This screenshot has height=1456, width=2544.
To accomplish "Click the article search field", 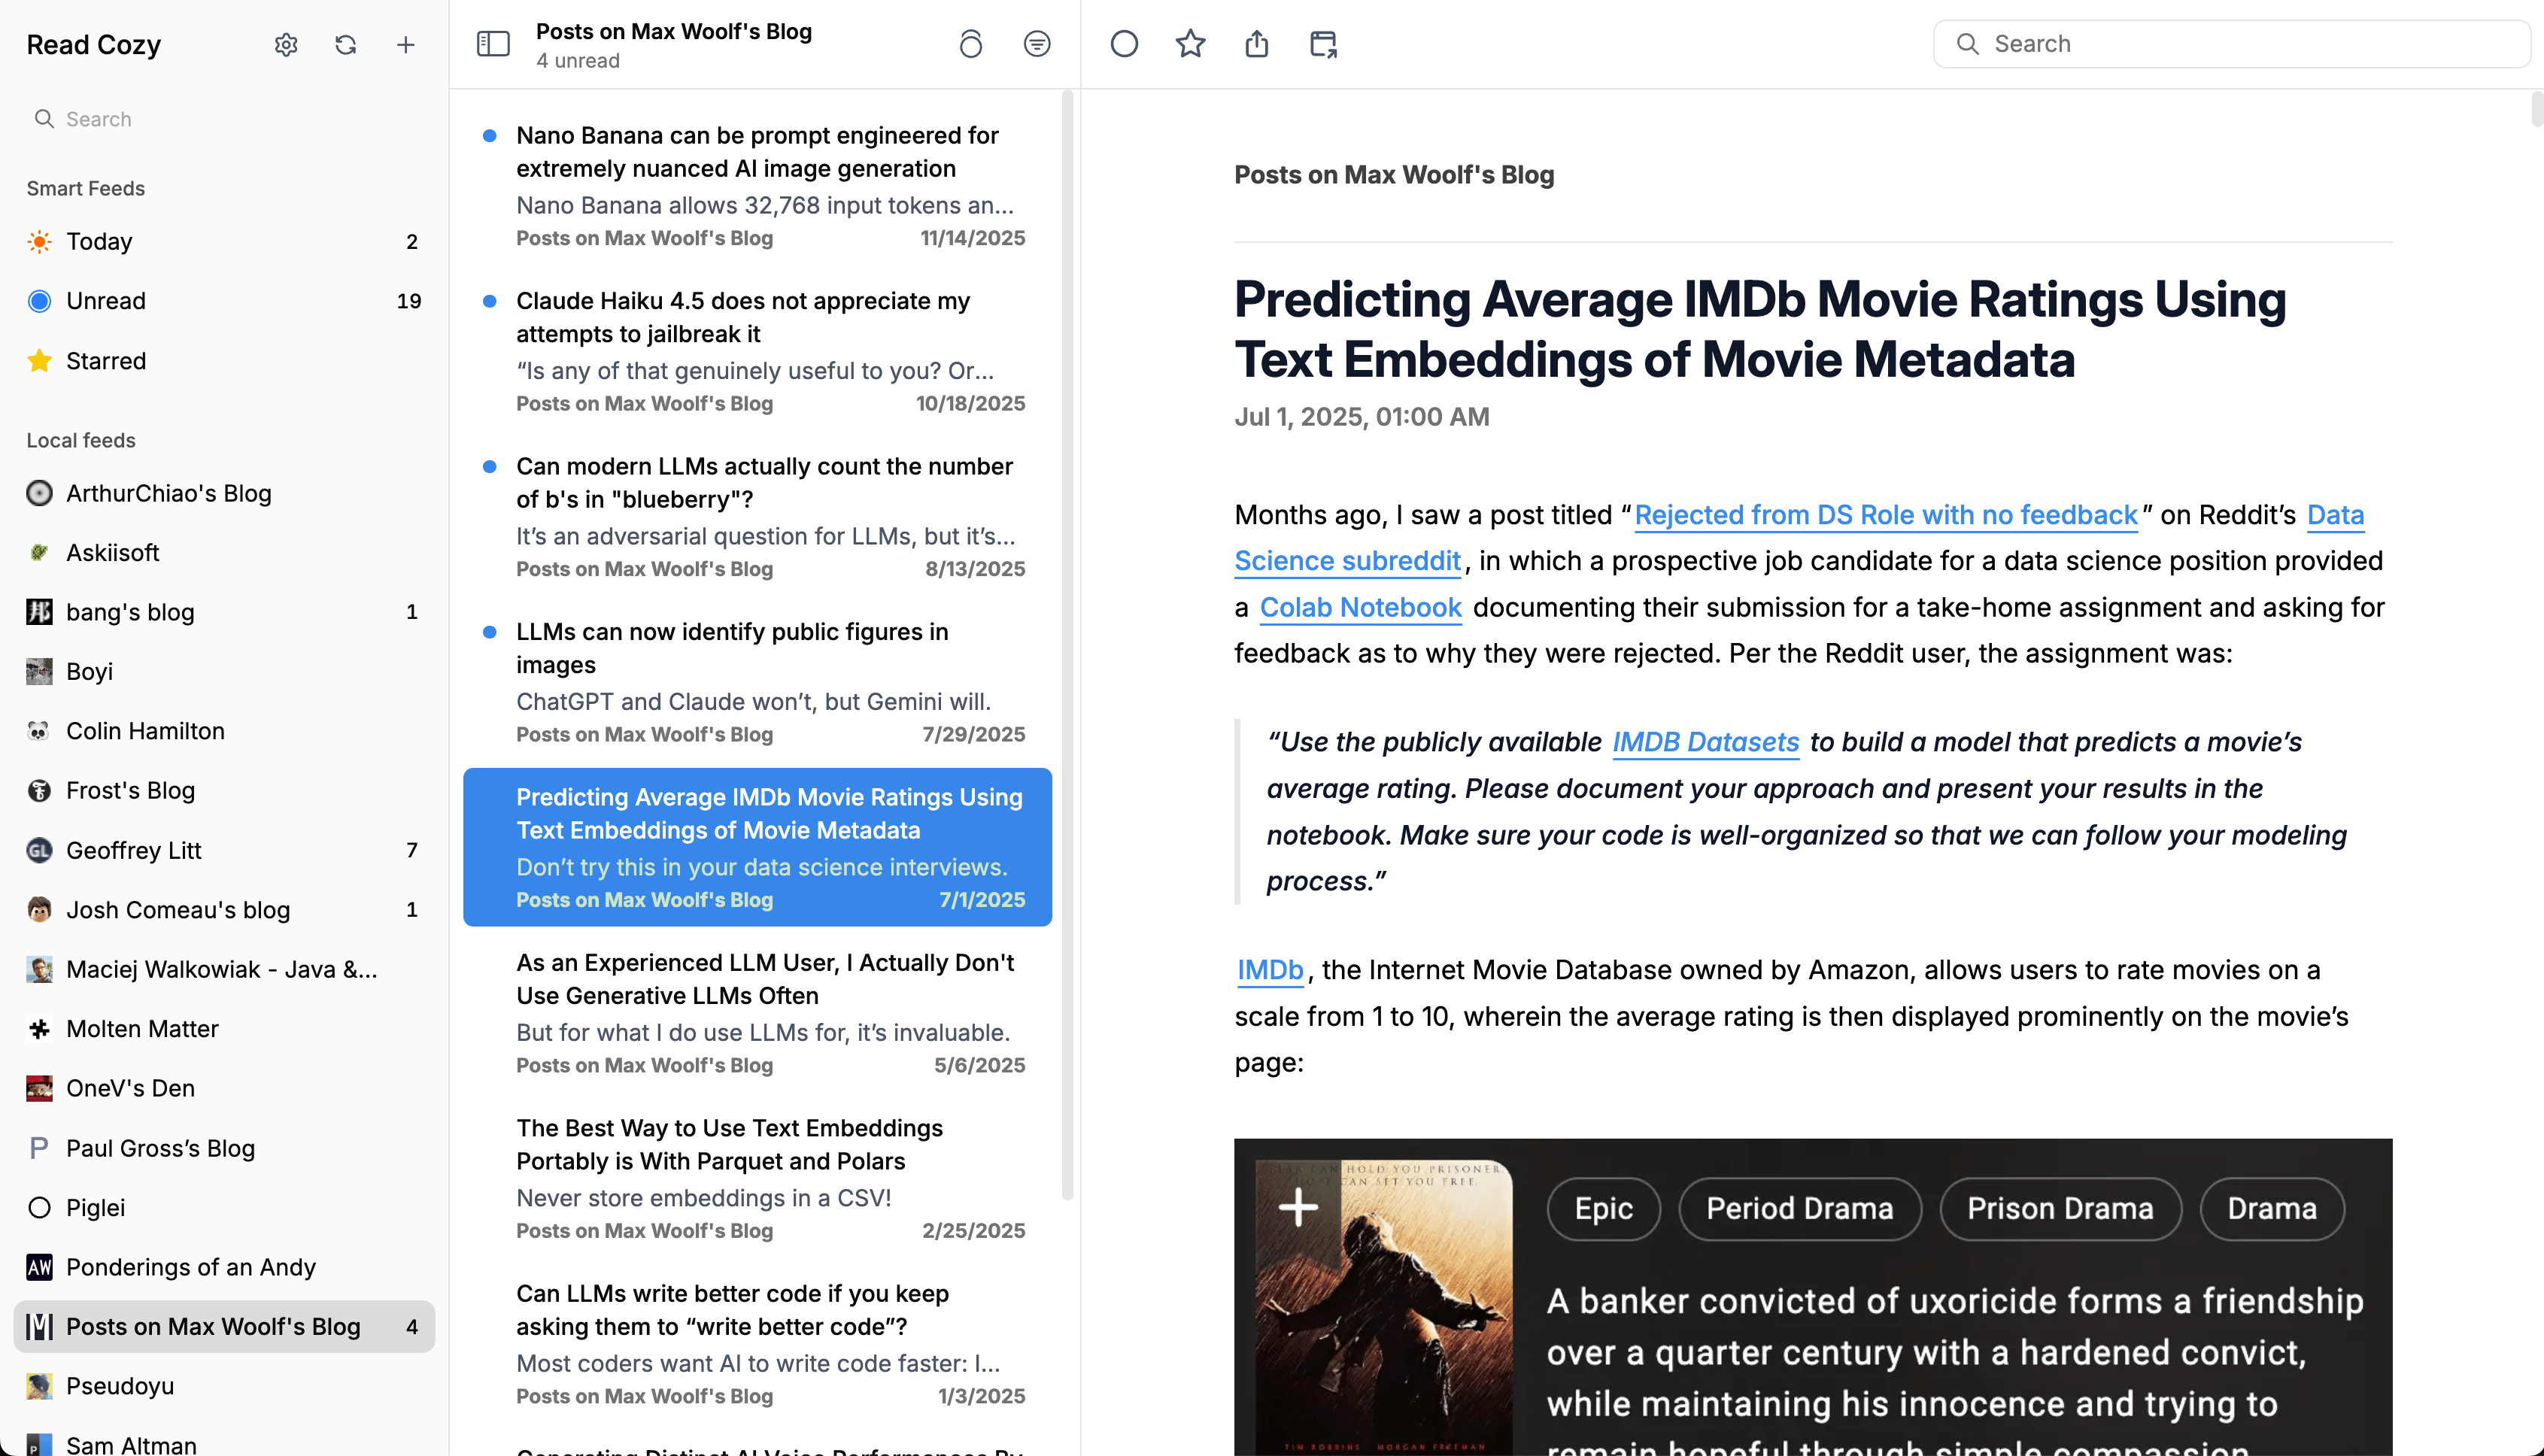I will (2230, 43).
